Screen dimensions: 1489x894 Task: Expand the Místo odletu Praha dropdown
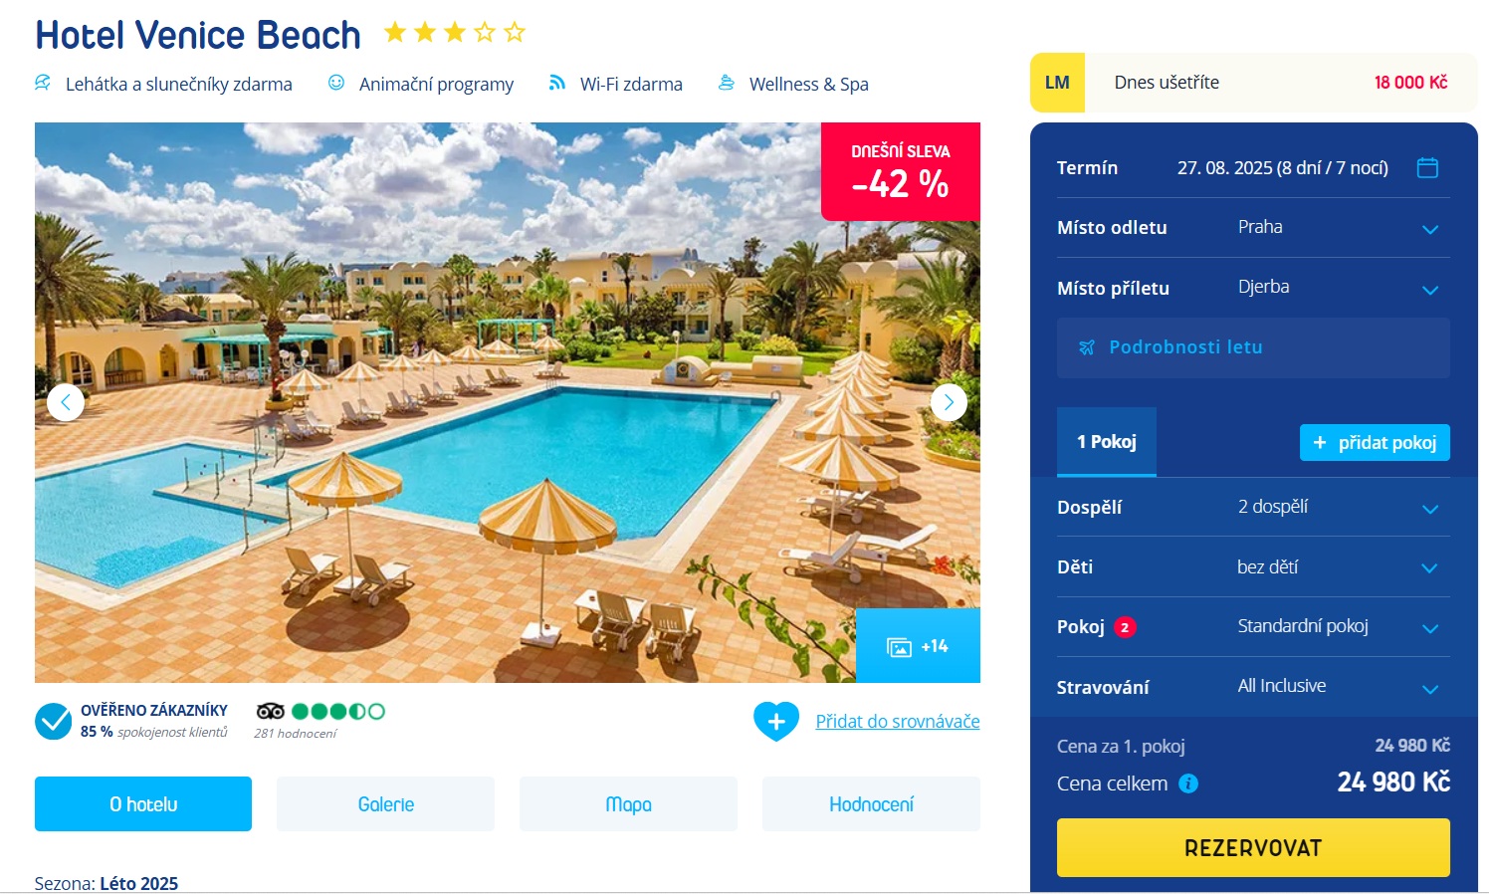tap(1253, 228)
